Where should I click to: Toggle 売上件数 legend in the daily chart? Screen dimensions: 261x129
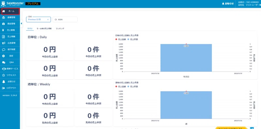pos(133,40)
